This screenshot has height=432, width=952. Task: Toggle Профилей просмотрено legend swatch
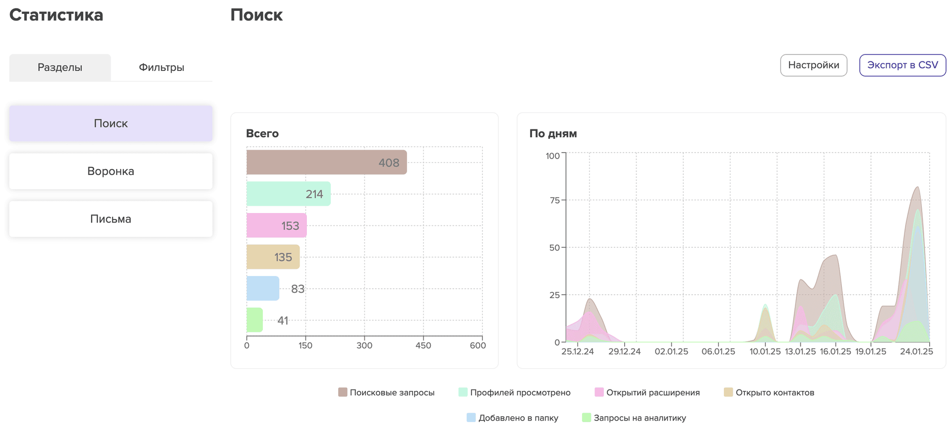[x=463, y=392]
